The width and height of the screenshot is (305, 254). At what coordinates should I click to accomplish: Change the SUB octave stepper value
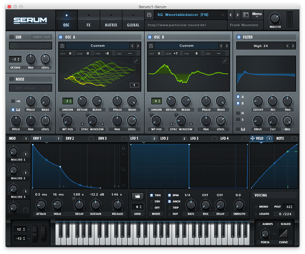[x=15, y=59]
